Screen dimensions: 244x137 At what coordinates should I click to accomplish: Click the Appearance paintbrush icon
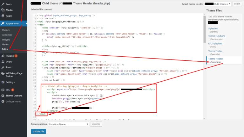[3, 23]
